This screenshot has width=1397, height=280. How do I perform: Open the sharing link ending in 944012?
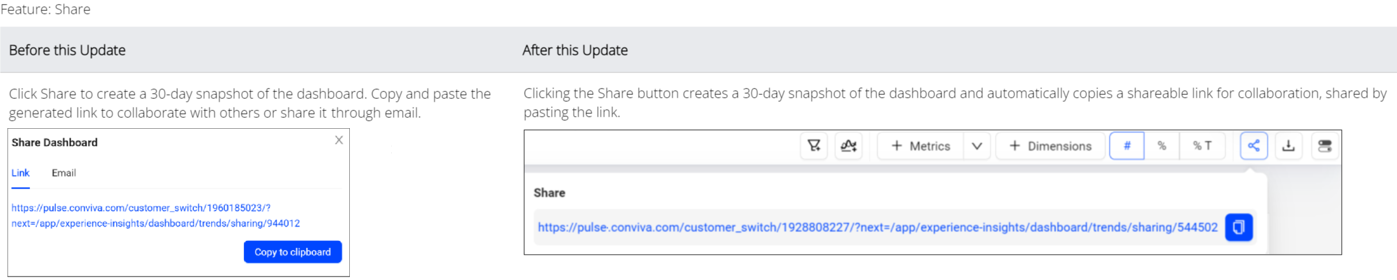click(156, 216)
